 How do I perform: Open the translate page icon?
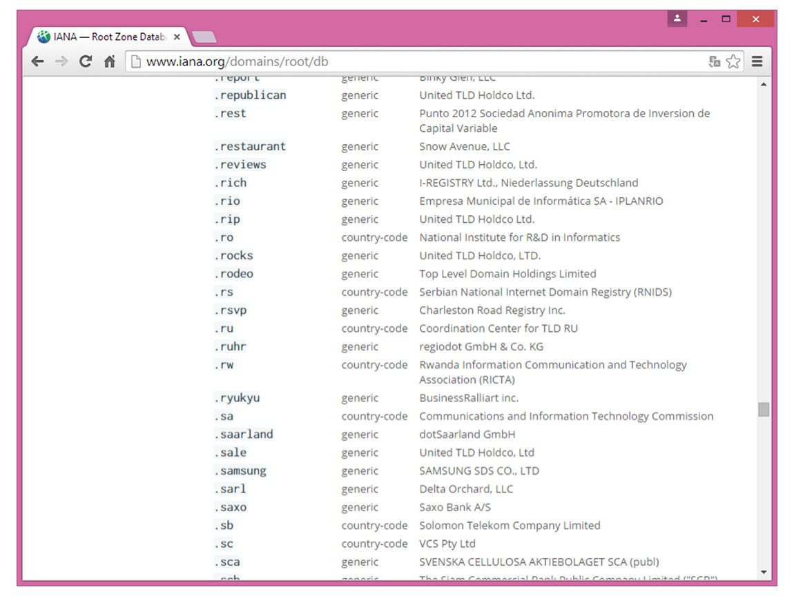coord(714,61)
